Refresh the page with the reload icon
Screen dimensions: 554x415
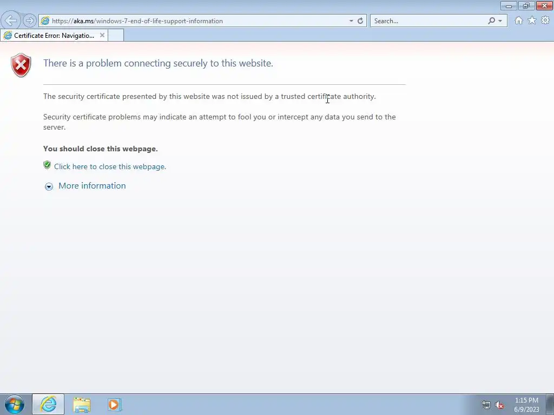pyautogui.click(x=360, y=21)
